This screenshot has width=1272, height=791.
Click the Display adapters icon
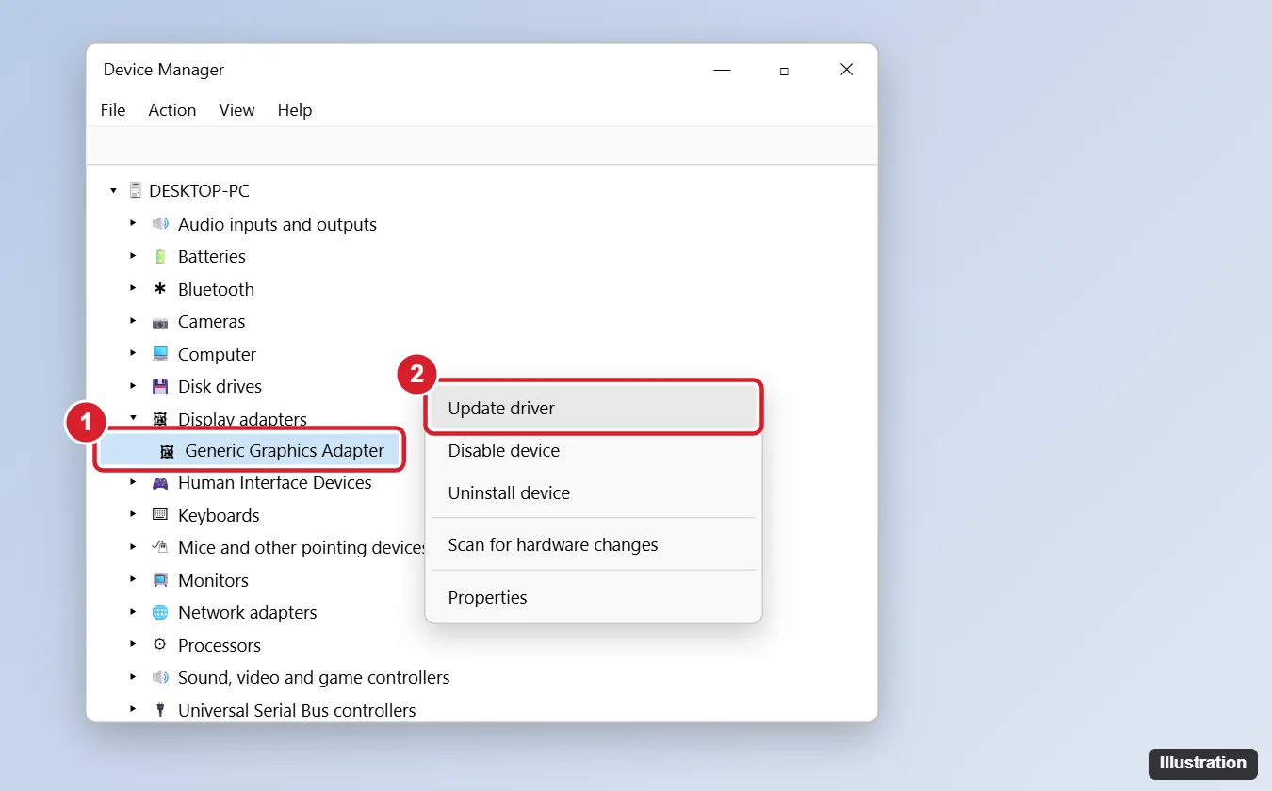pos(160,419)
